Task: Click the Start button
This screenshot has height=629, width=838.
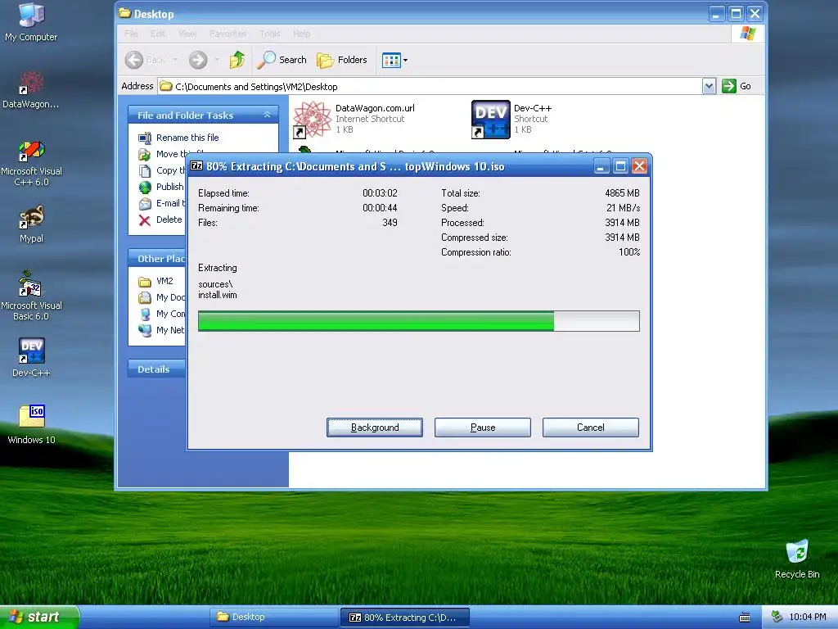Action: tap(39, 617)
